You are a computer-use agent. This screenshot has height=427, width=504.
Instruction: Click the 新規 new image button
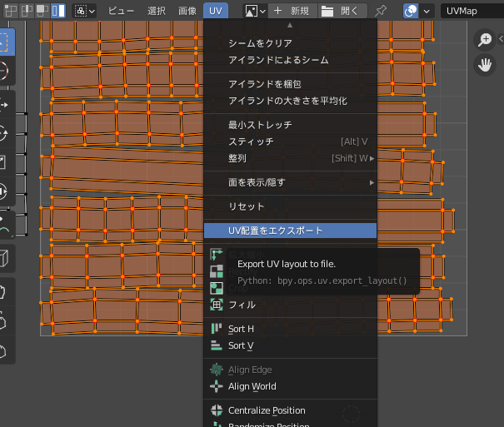pos(292,11)
